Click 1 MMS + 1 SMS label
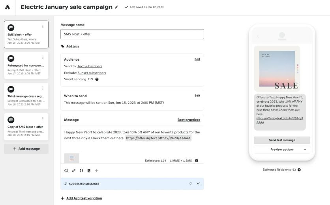330x205 pixels. point(181,161)
